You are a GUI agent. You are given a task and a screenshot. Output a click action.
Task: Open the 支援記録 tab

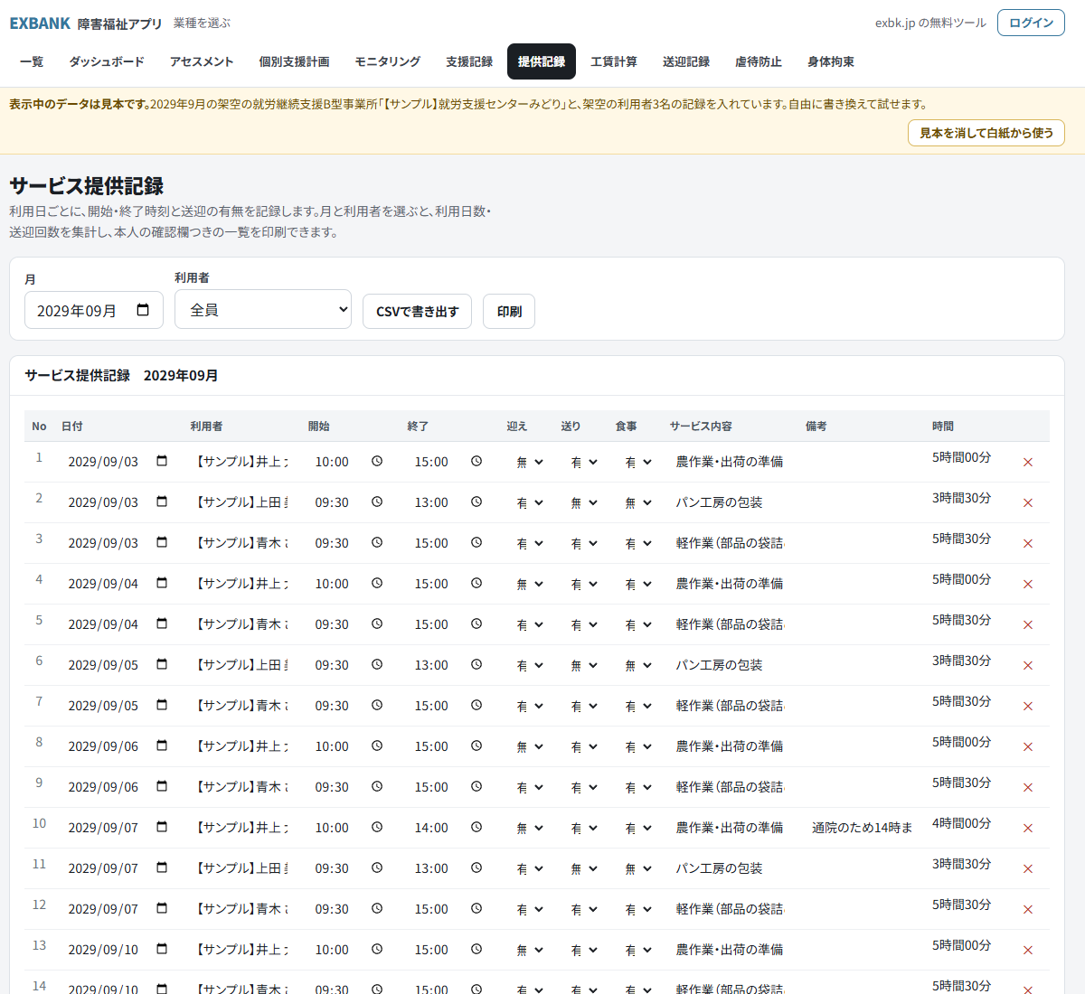[469, 61]
